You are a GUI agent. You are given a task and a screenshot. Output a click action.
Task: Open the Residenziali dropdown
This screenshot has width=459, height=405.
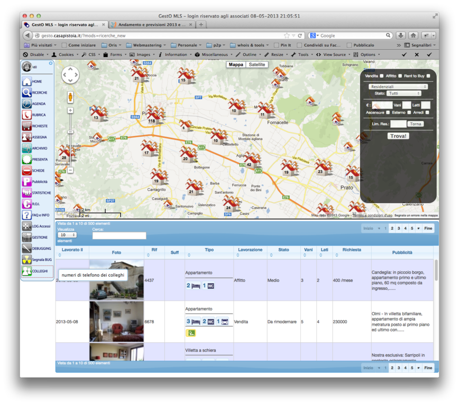pos(398,87)
